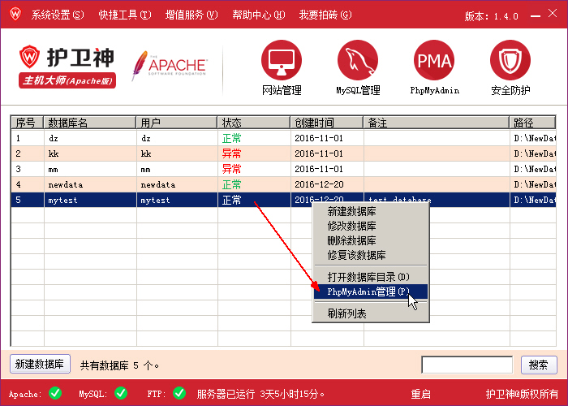Click the Apache feather logo
The height and width of the screenshot is (406, 568).
pyautogui.click(x=170, y=65)
